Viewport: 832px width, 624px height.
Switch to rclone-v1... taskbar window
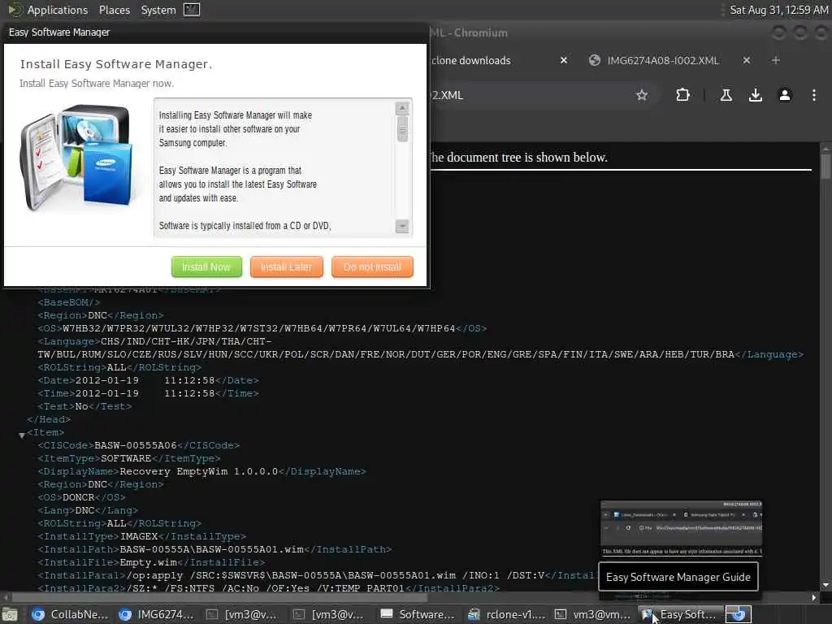click(505, 614)
